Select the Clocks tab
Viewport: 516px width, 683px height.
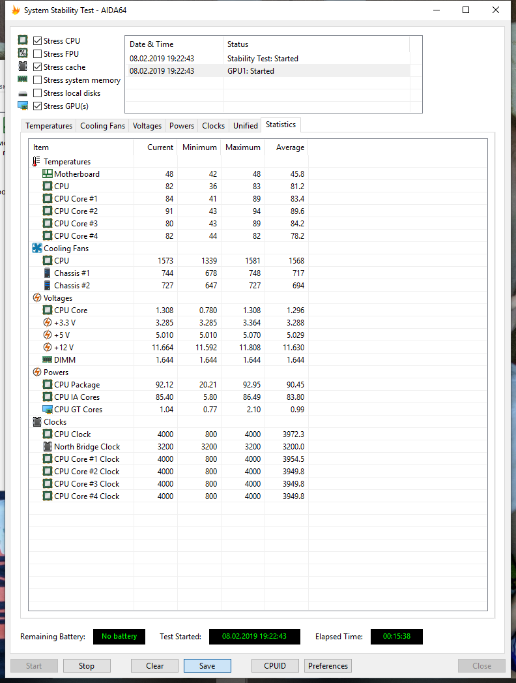(213, 125)
